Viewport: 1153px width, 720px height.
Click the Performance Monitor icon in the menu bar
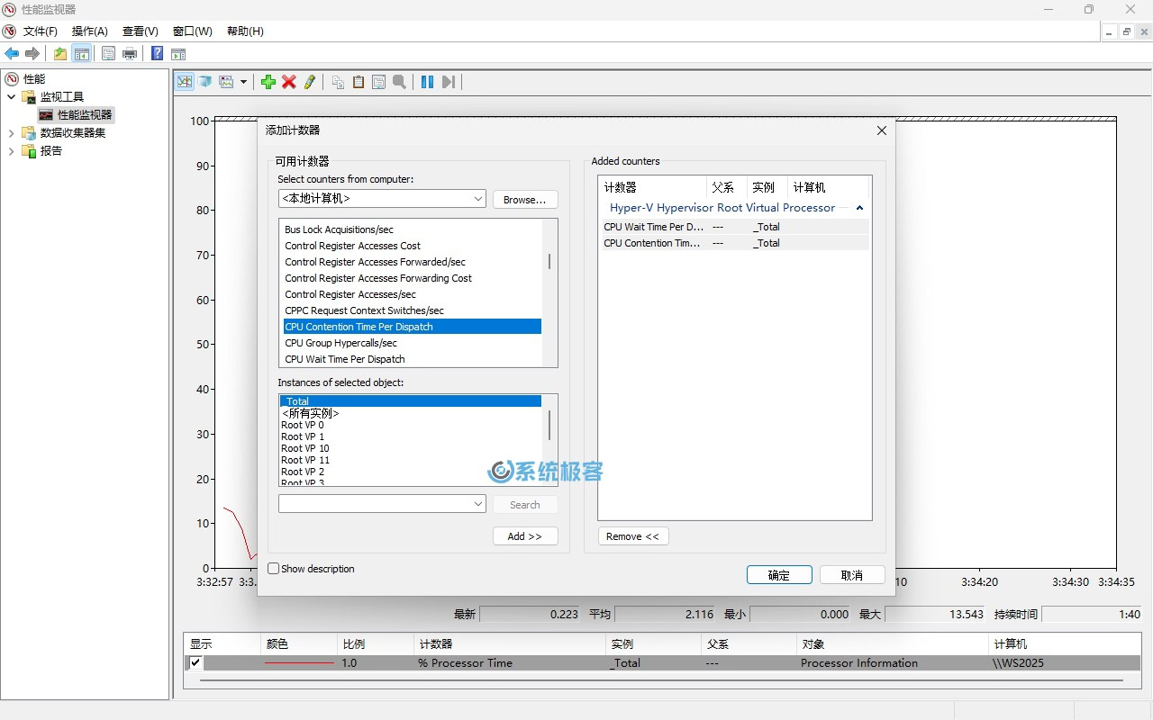(x=10, y=31)
